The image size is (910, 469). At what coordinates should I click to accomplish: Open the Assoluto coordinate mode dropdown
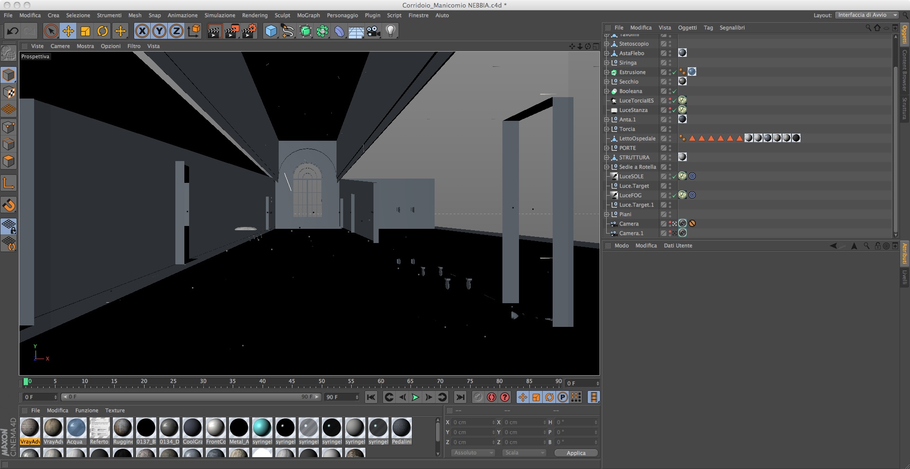click(473, 453)
